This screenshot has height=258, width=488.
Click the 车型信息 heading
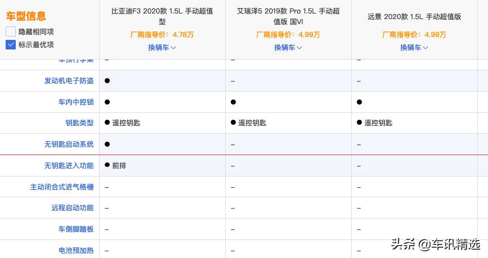[x=26, y=16]
